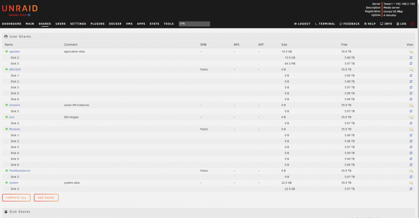Browse the ARCHIVE share folder icon
The width and height of the screenshot is (419, 218).
pos(411,70)
